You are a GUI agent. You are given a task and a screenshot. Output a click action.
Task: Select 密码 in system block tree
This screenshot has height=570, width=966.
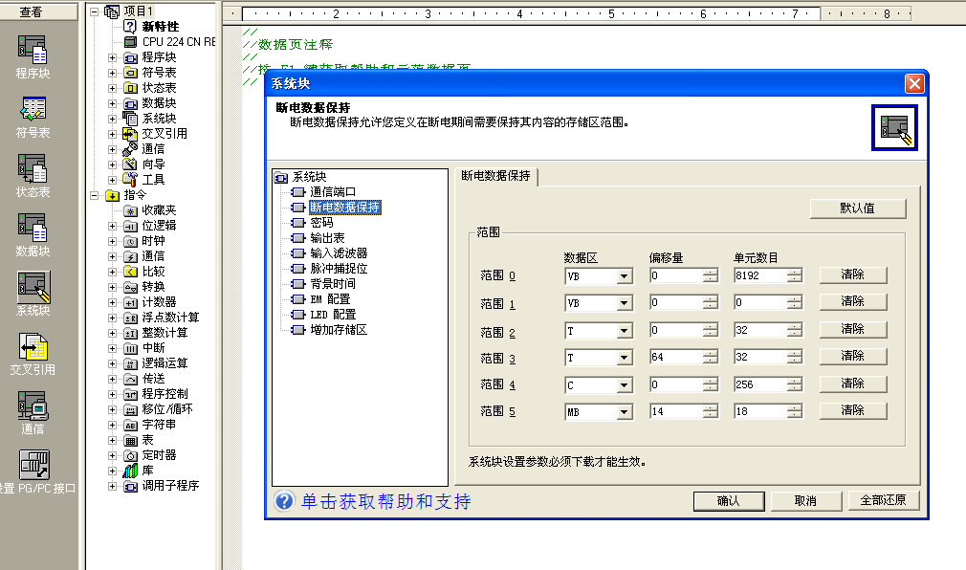tap(321, 222)
